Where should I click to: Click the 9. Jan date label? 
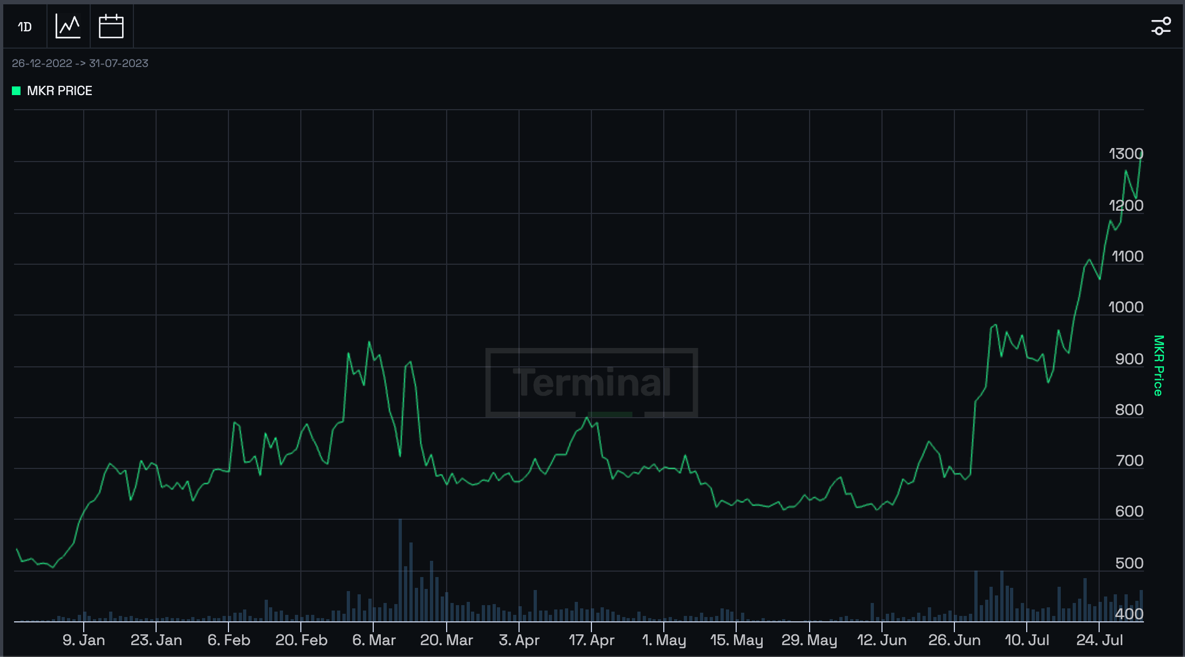pos(84,640)
